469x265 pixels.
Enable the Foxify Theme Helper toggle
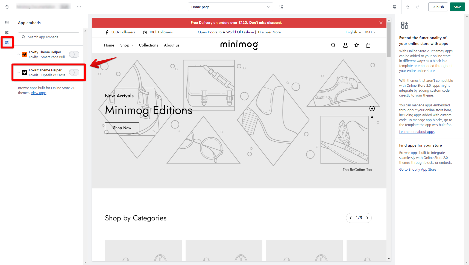click(74, 54)
